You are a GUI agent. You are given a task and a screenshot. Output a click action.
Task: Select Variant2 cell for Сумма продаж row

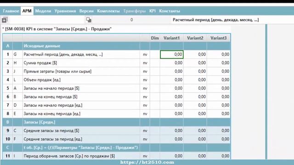click(195, 63)
